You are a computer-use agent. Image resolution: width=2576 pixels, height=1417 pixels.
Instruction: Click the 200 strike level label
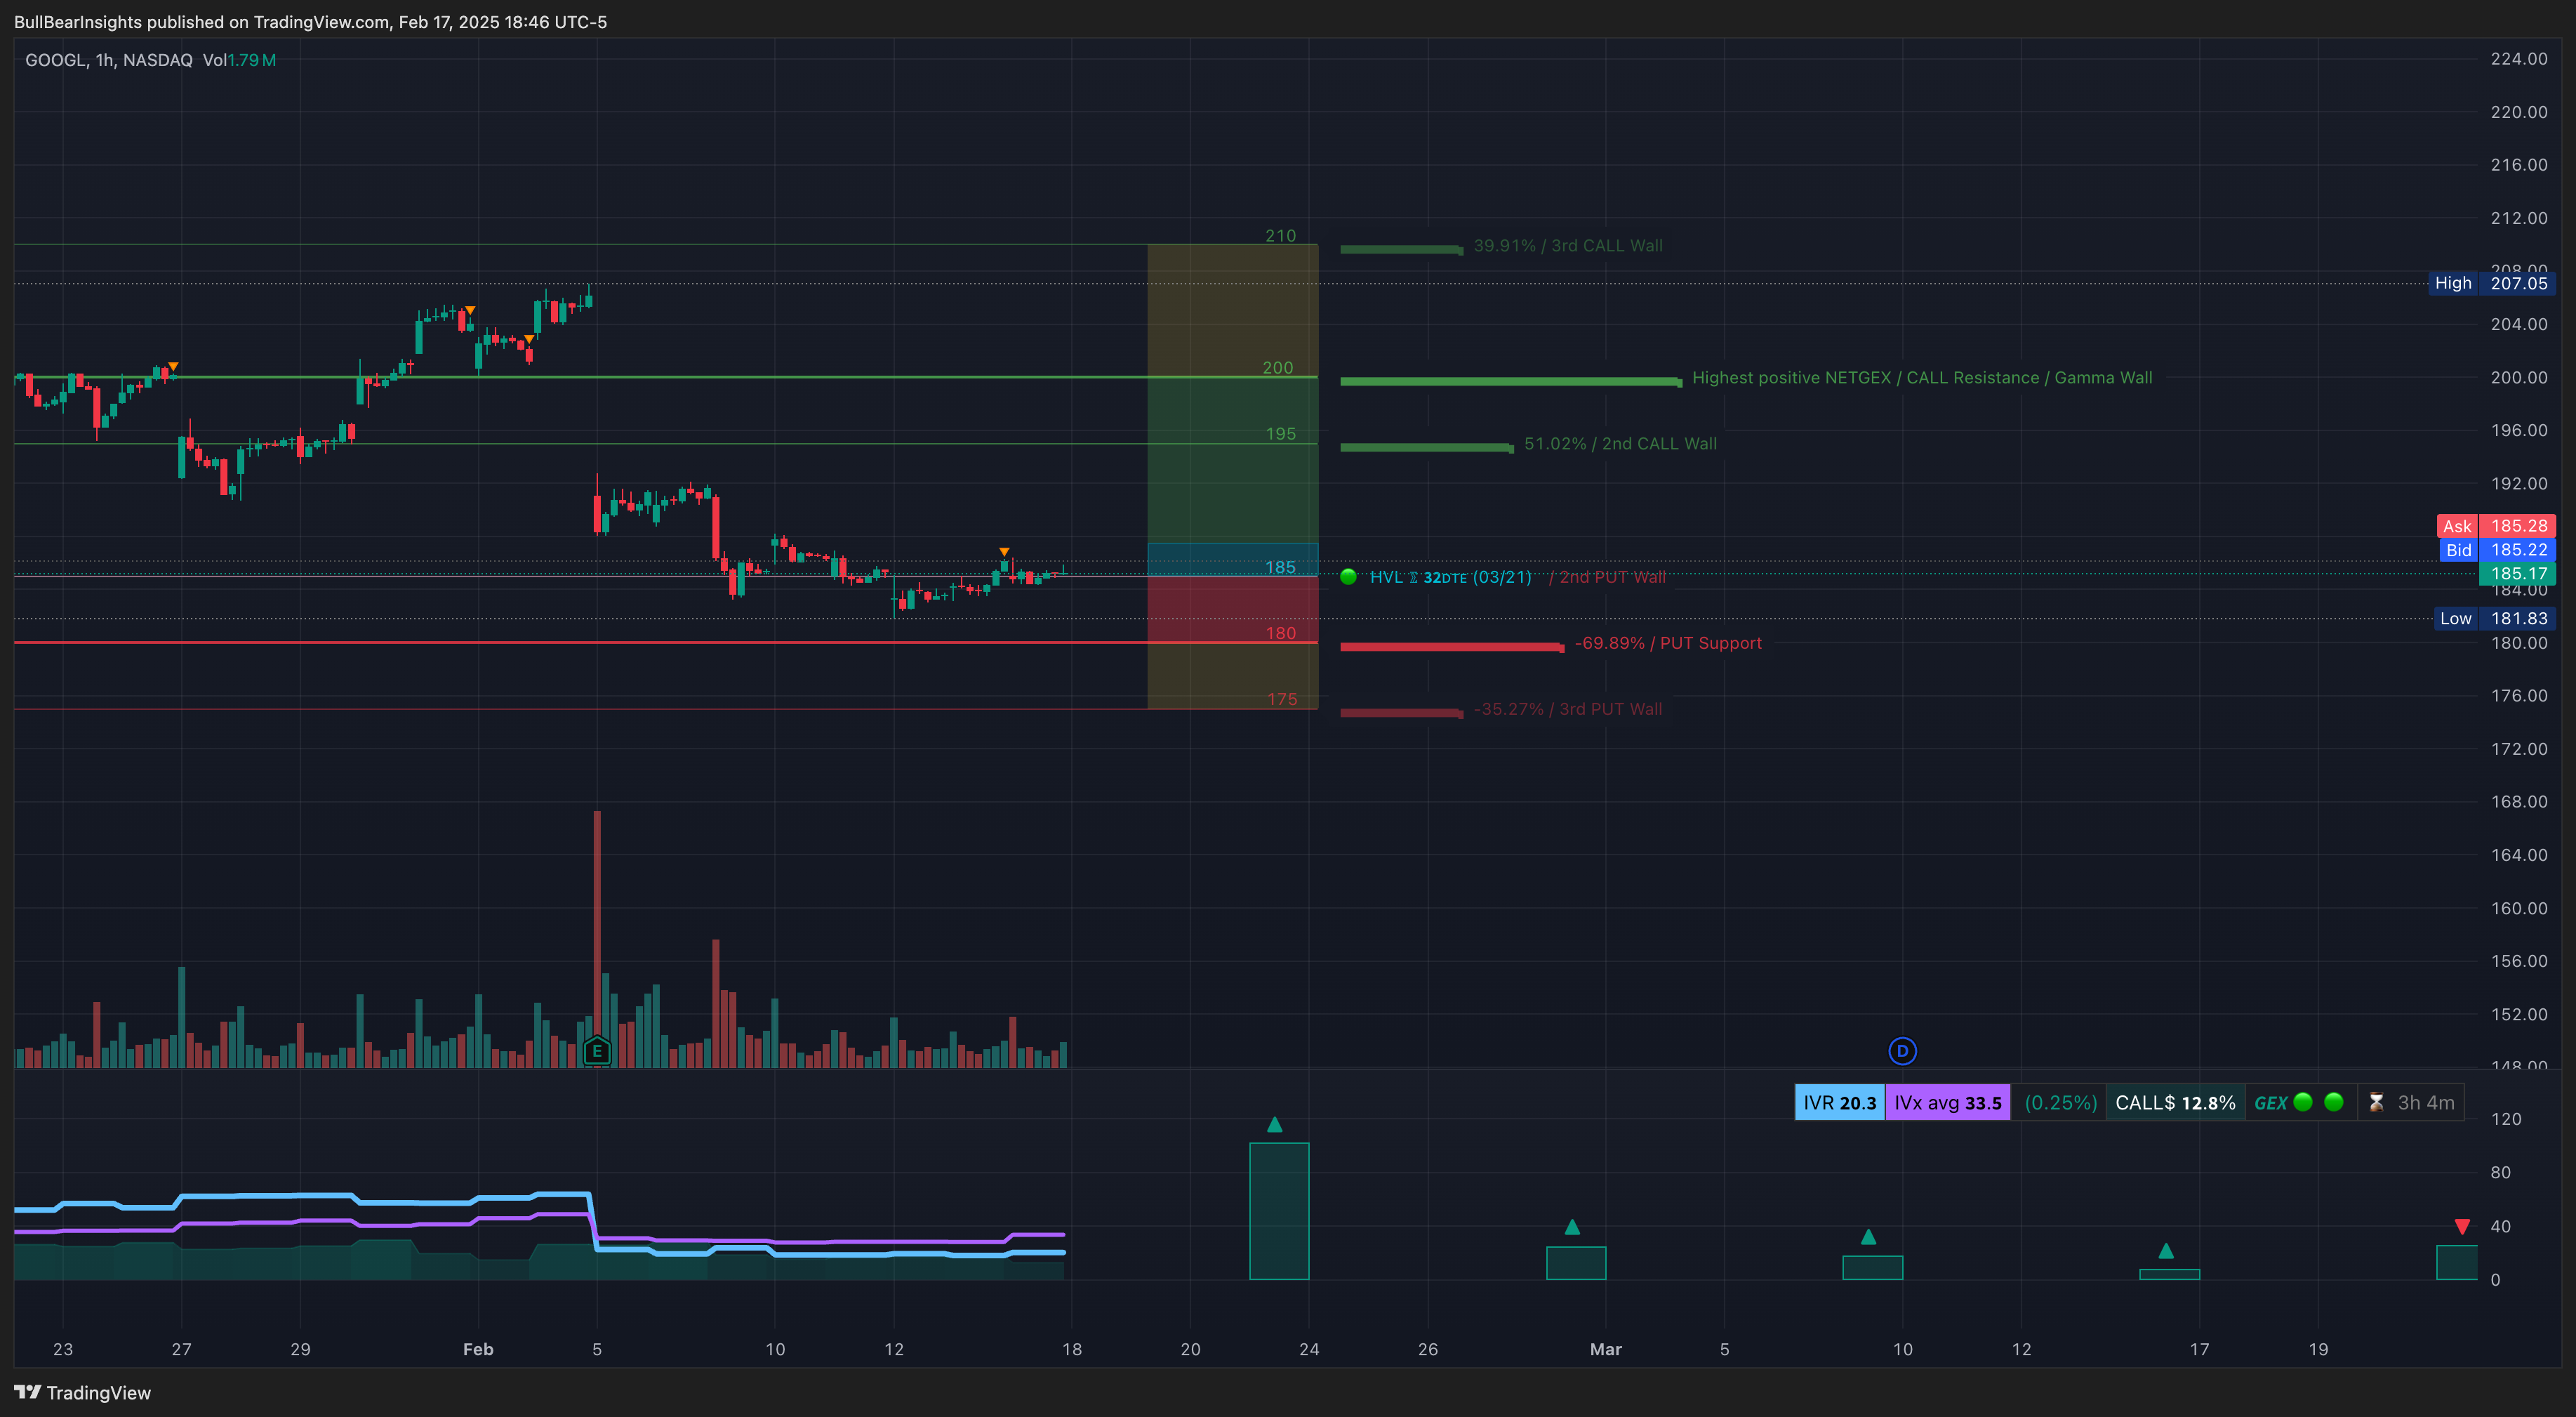(1278, 367)
